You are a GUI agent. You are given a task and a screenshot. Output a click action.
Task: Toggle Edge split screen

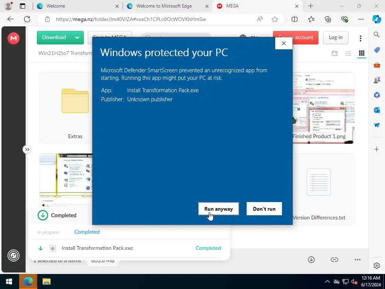coord(294,19)
